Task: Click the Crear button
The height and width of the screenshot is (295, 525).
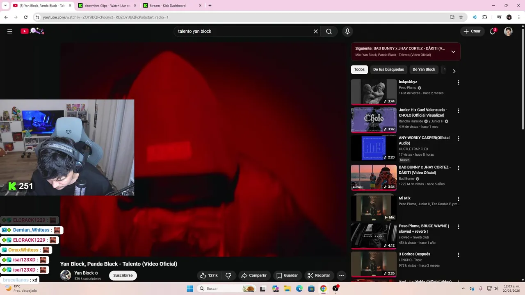Action: click(472, 31)
